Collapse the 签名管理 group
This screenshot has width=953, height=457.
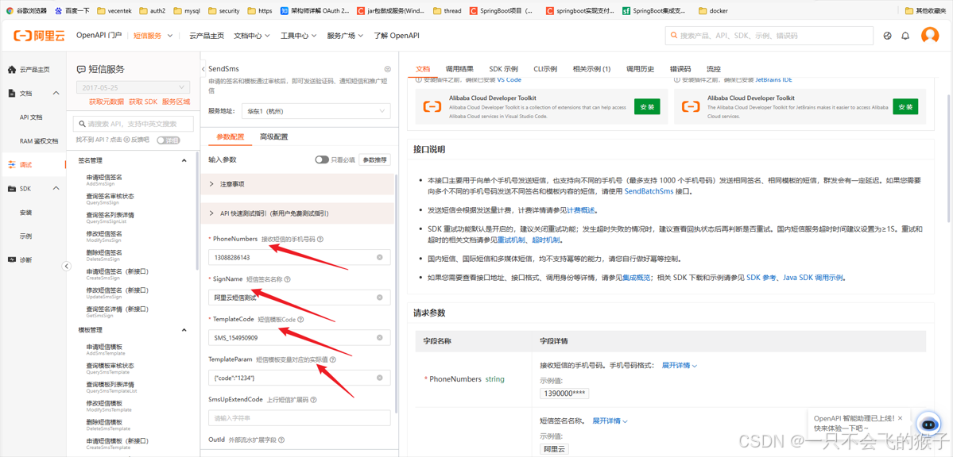coord(184,161)
